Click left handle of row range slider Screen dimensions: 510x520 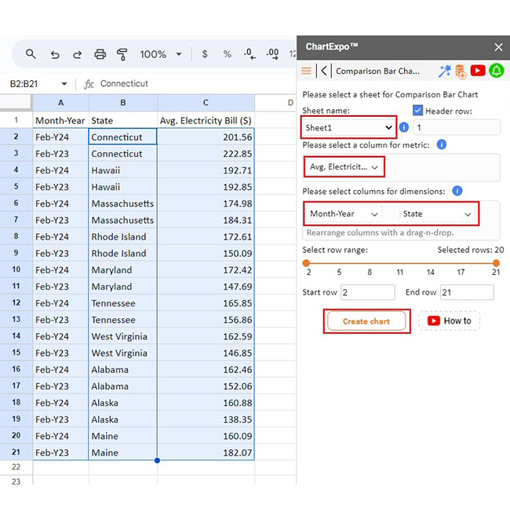click(306, 263)
